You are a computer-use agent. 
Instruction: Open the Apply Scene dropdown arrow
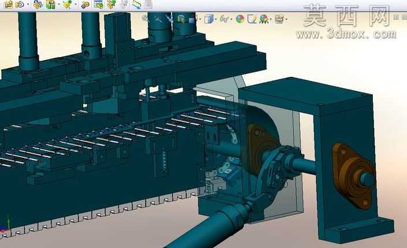coord(271,19)
